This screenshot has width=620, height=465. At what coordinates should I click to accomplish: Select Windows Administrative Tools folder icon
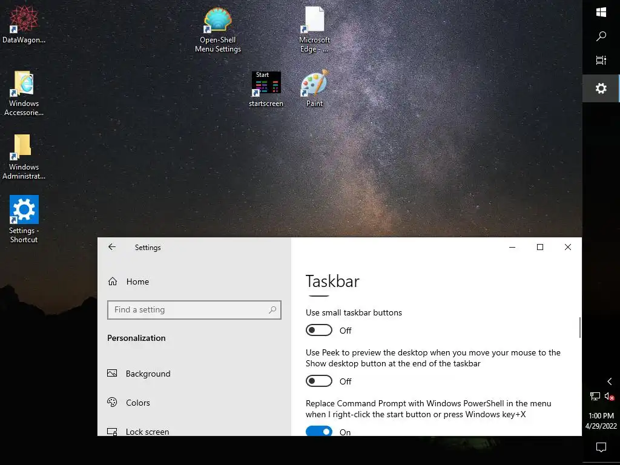pyautogui.click(x=24, y=157)
